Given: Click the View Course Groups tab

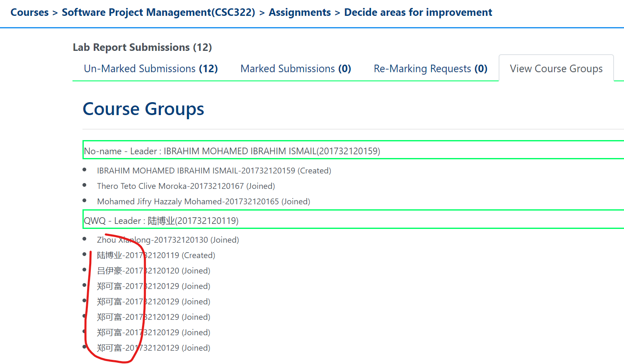Looking at the screenshot, I should [x=556, y=69].
